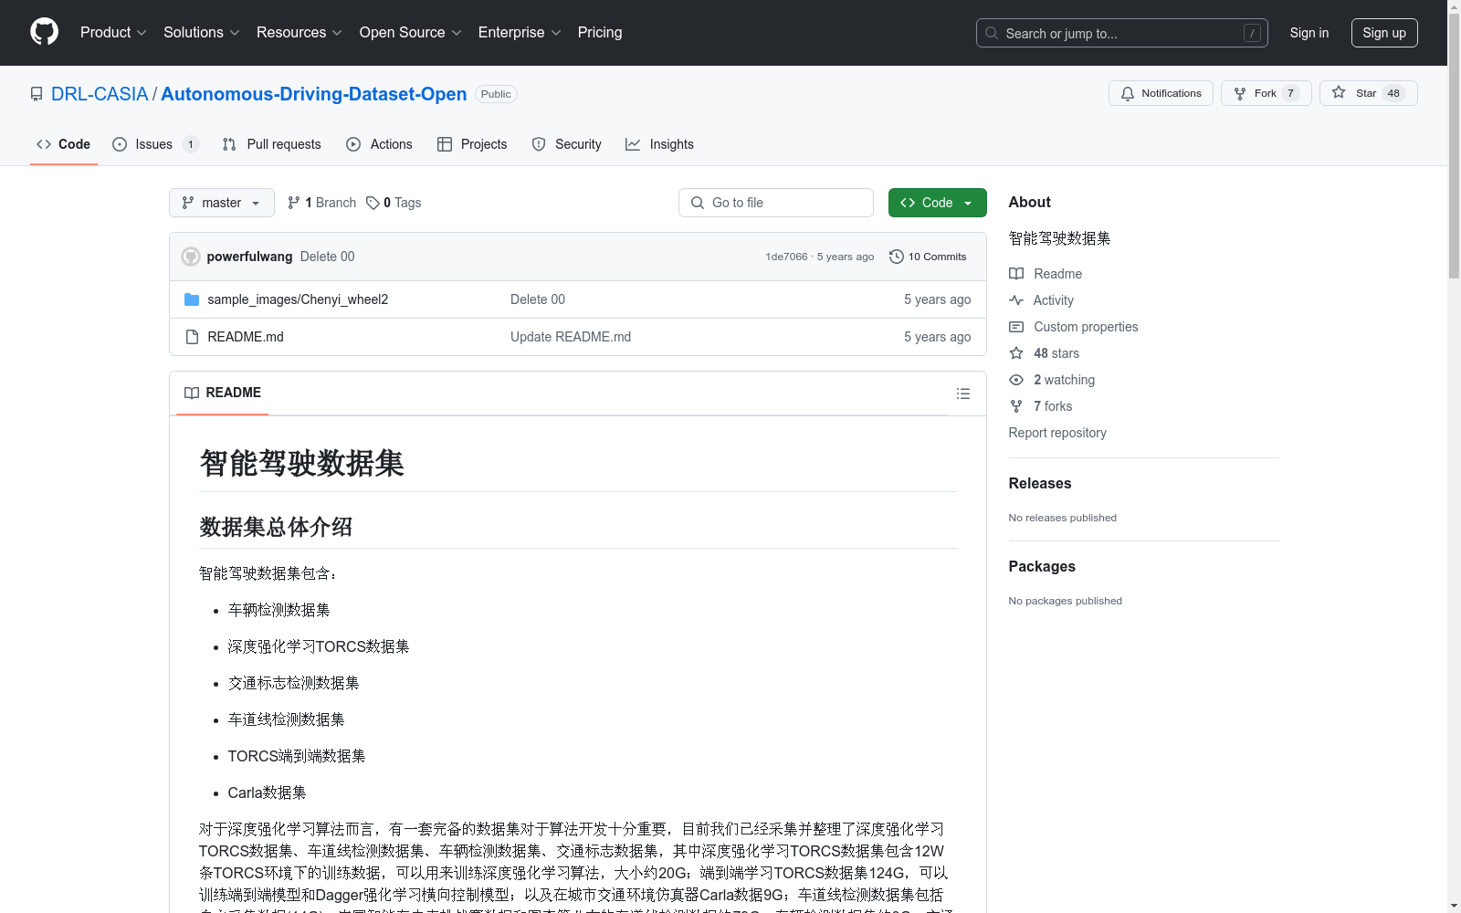This screenshot has height=913, width=1461.
Task: Click the repository book icon beside DRL-CASIA
Action: (x=37, y=94)
